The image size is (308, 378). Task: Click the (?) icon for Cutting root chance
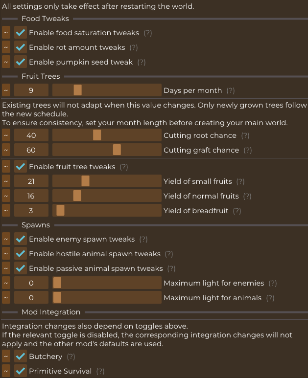(245, 135)
